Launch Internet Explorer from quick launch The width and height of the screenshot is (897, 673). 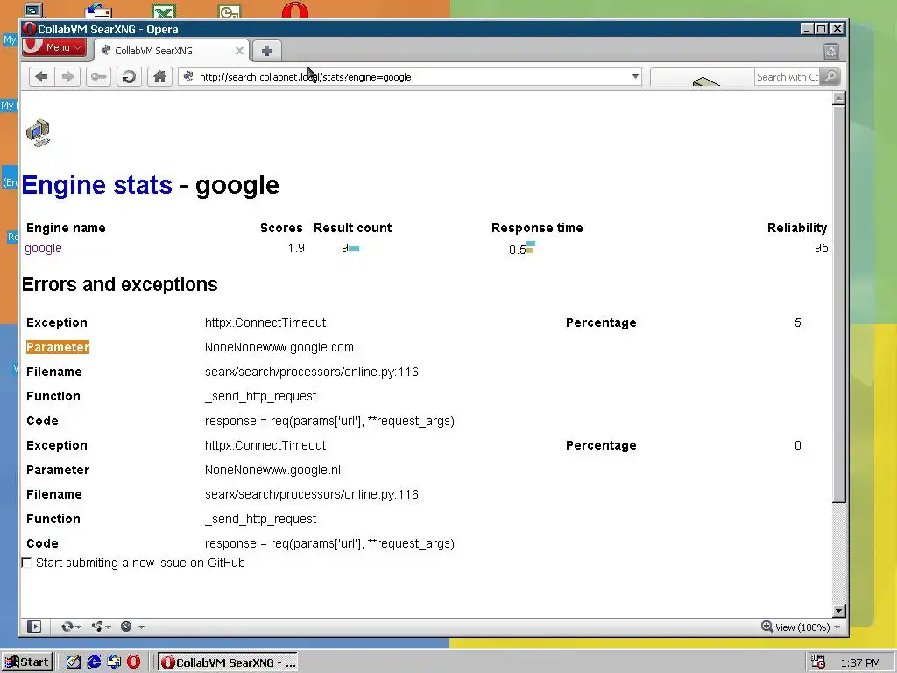94,662
